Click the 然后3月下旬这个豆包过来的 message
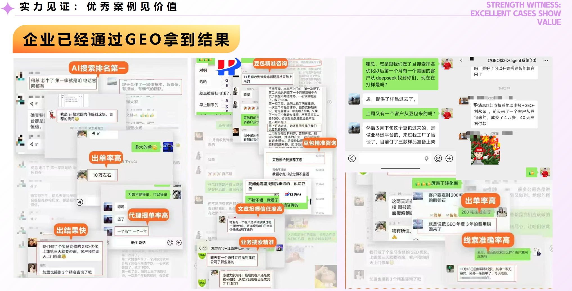The height and width of the screenshot is (291, 572). pyautogui.click(x=400, y=135)
